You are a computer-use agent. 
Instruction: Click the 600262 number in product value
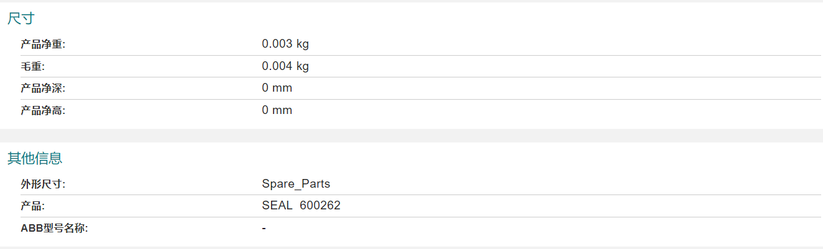coord(320,206)
